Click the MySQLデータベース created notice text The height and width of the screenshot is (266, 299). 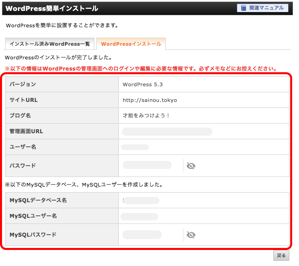(x=84, y=185)
